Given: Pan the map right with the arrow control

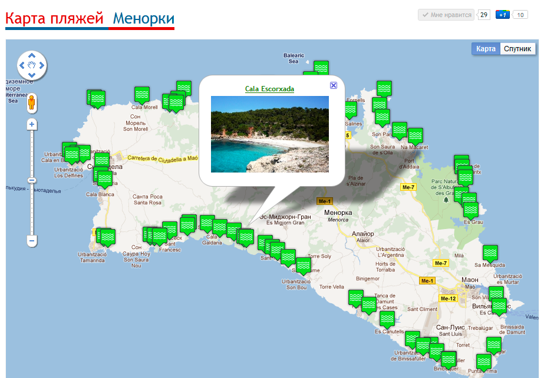Looking at the screenshot, I should (42, 65).
